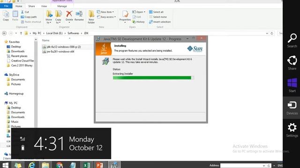Go back with the Back arrow button

[x=4, y=33]
